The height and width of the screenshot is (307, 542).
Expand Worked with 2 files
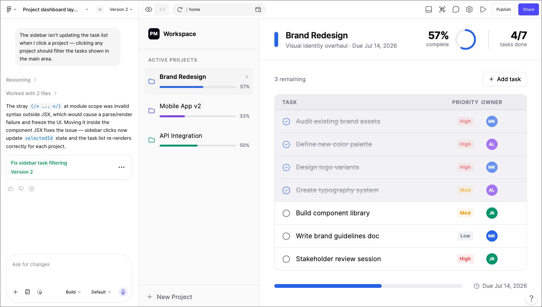32,93
